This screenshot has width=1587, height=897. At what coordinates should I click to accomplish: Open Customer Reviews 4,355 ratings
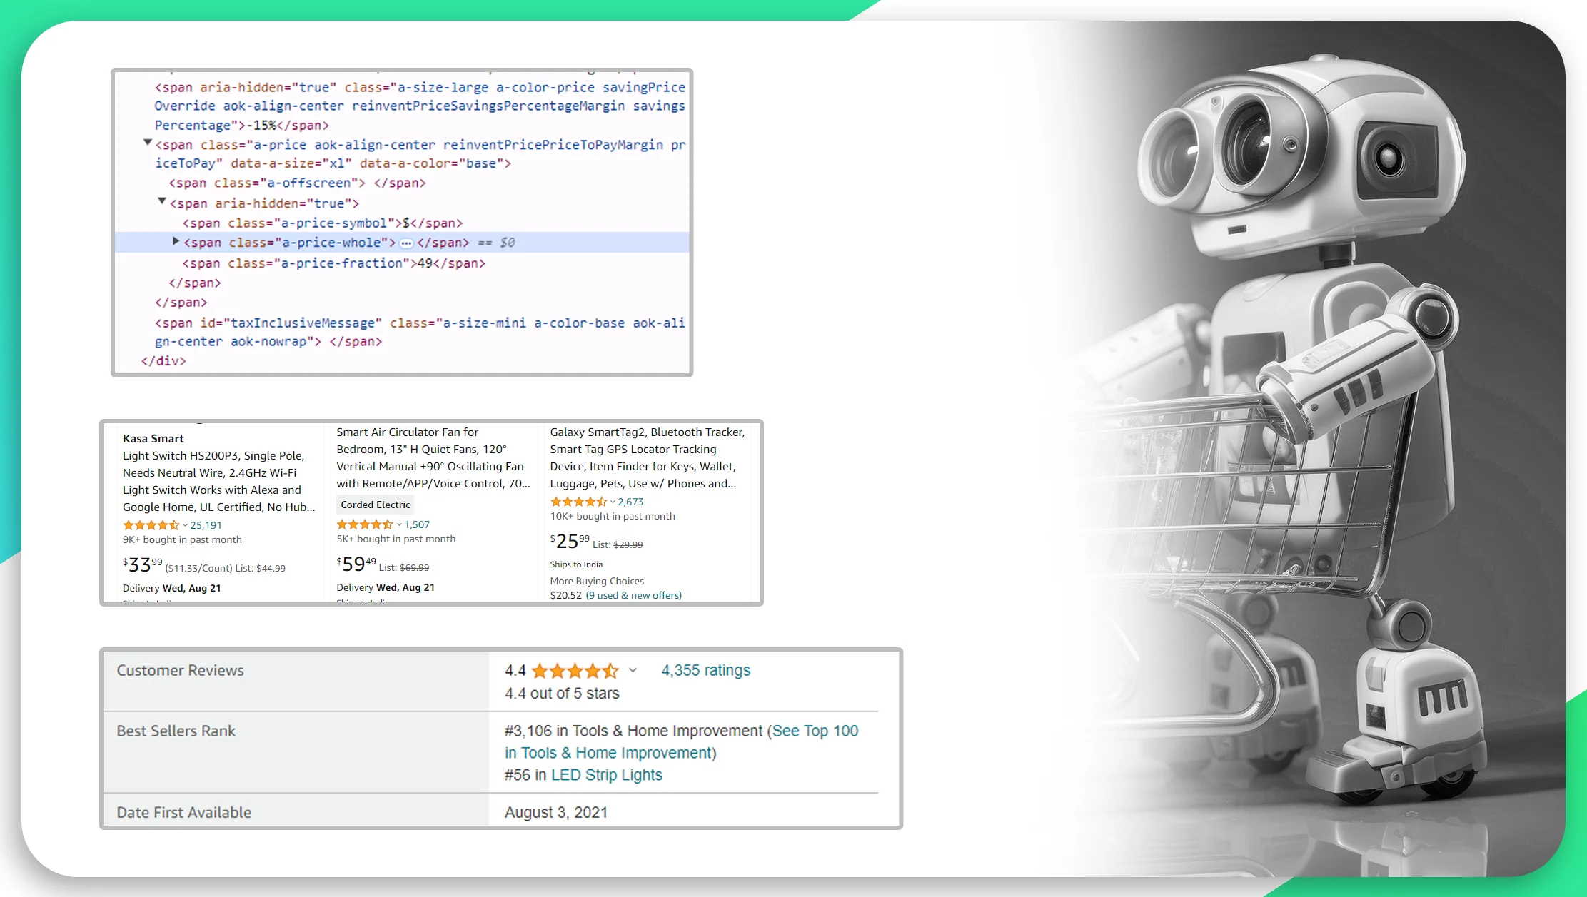click(706, 669)
